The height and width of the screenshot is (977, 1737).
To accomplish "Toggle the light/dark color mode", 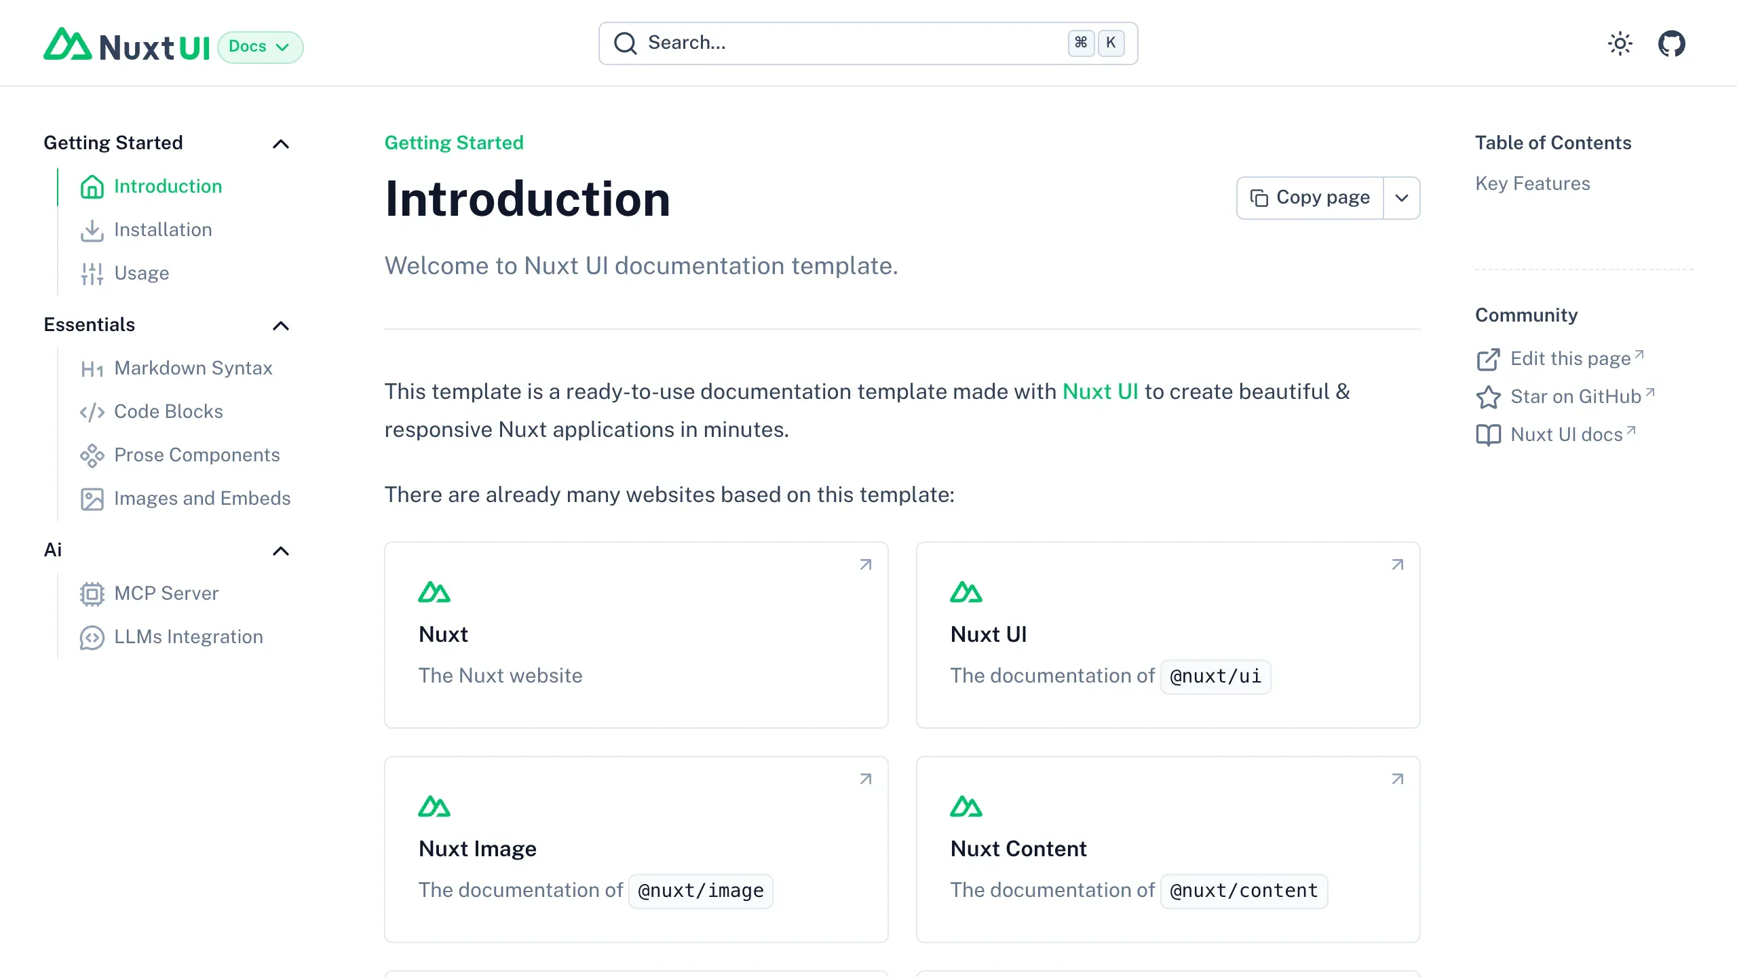I will pyautogui.click(x=1620, y=44).
